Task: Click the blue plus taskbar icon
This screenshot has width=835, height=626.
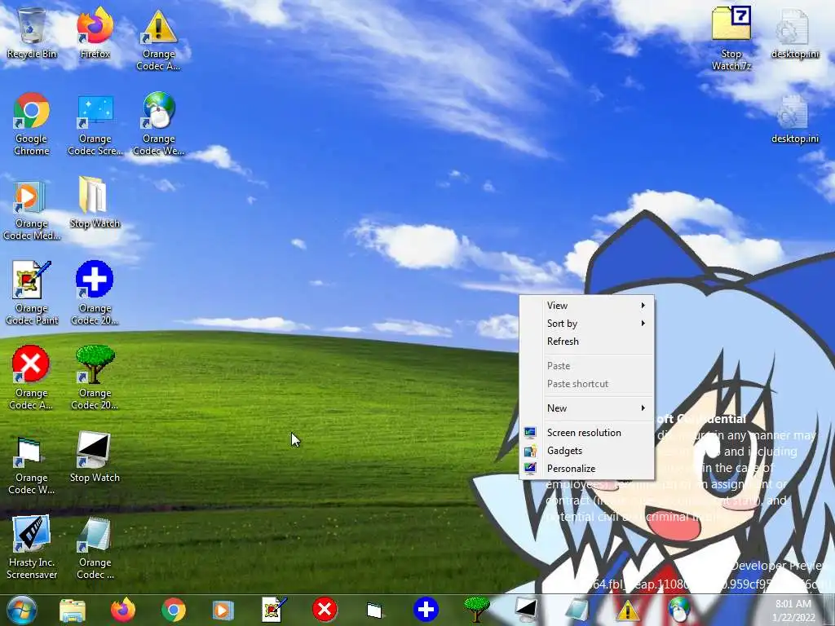Action: tap(426, 610)
